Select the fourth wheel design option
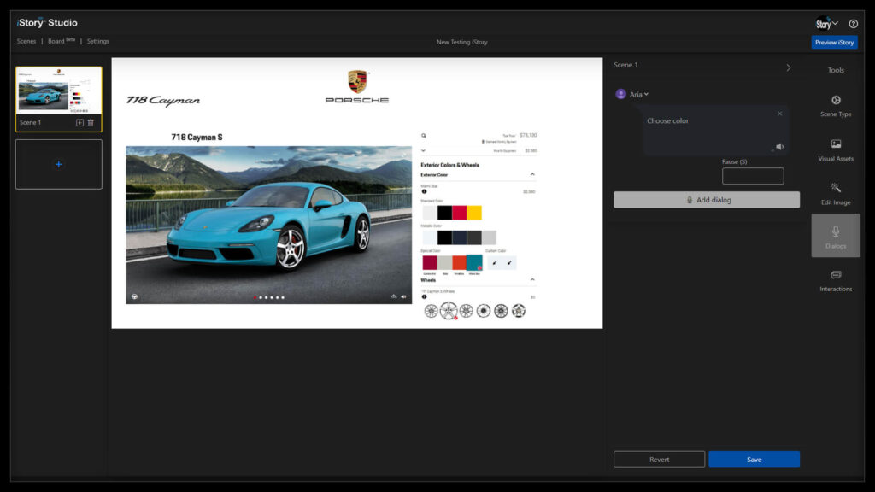The width and height of the screenshot is (875, 492). point(484,311)
